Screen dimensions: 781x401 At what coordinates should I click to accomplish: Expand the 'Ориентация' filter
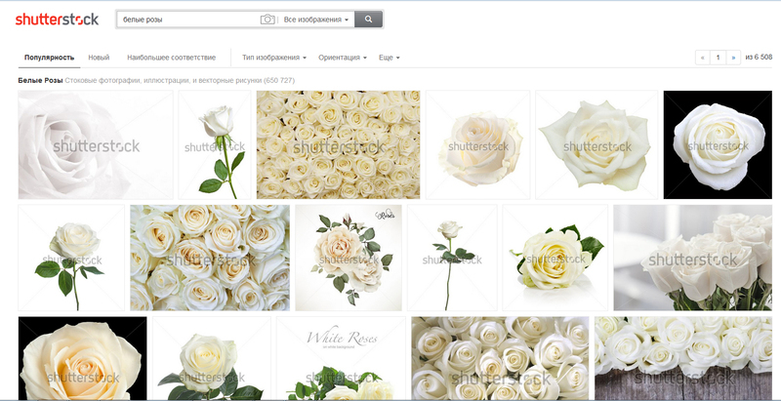click(343, 58)
